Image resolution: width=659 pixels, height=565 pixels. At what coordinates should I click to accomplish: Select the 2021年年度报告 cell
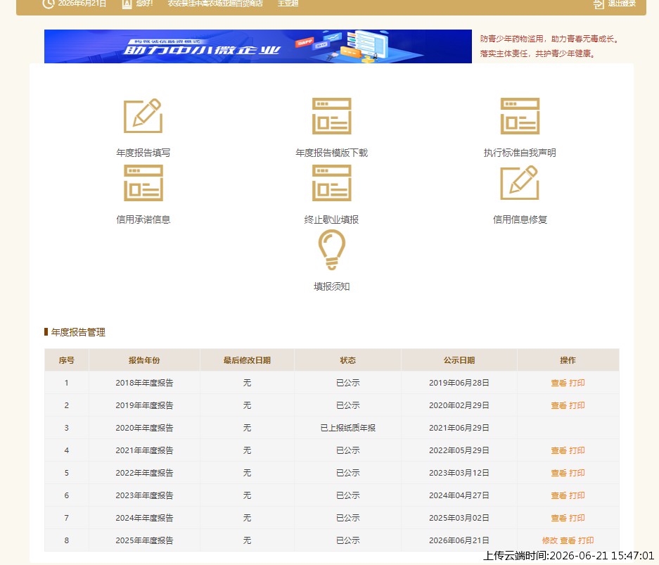[x=144, y=450]
